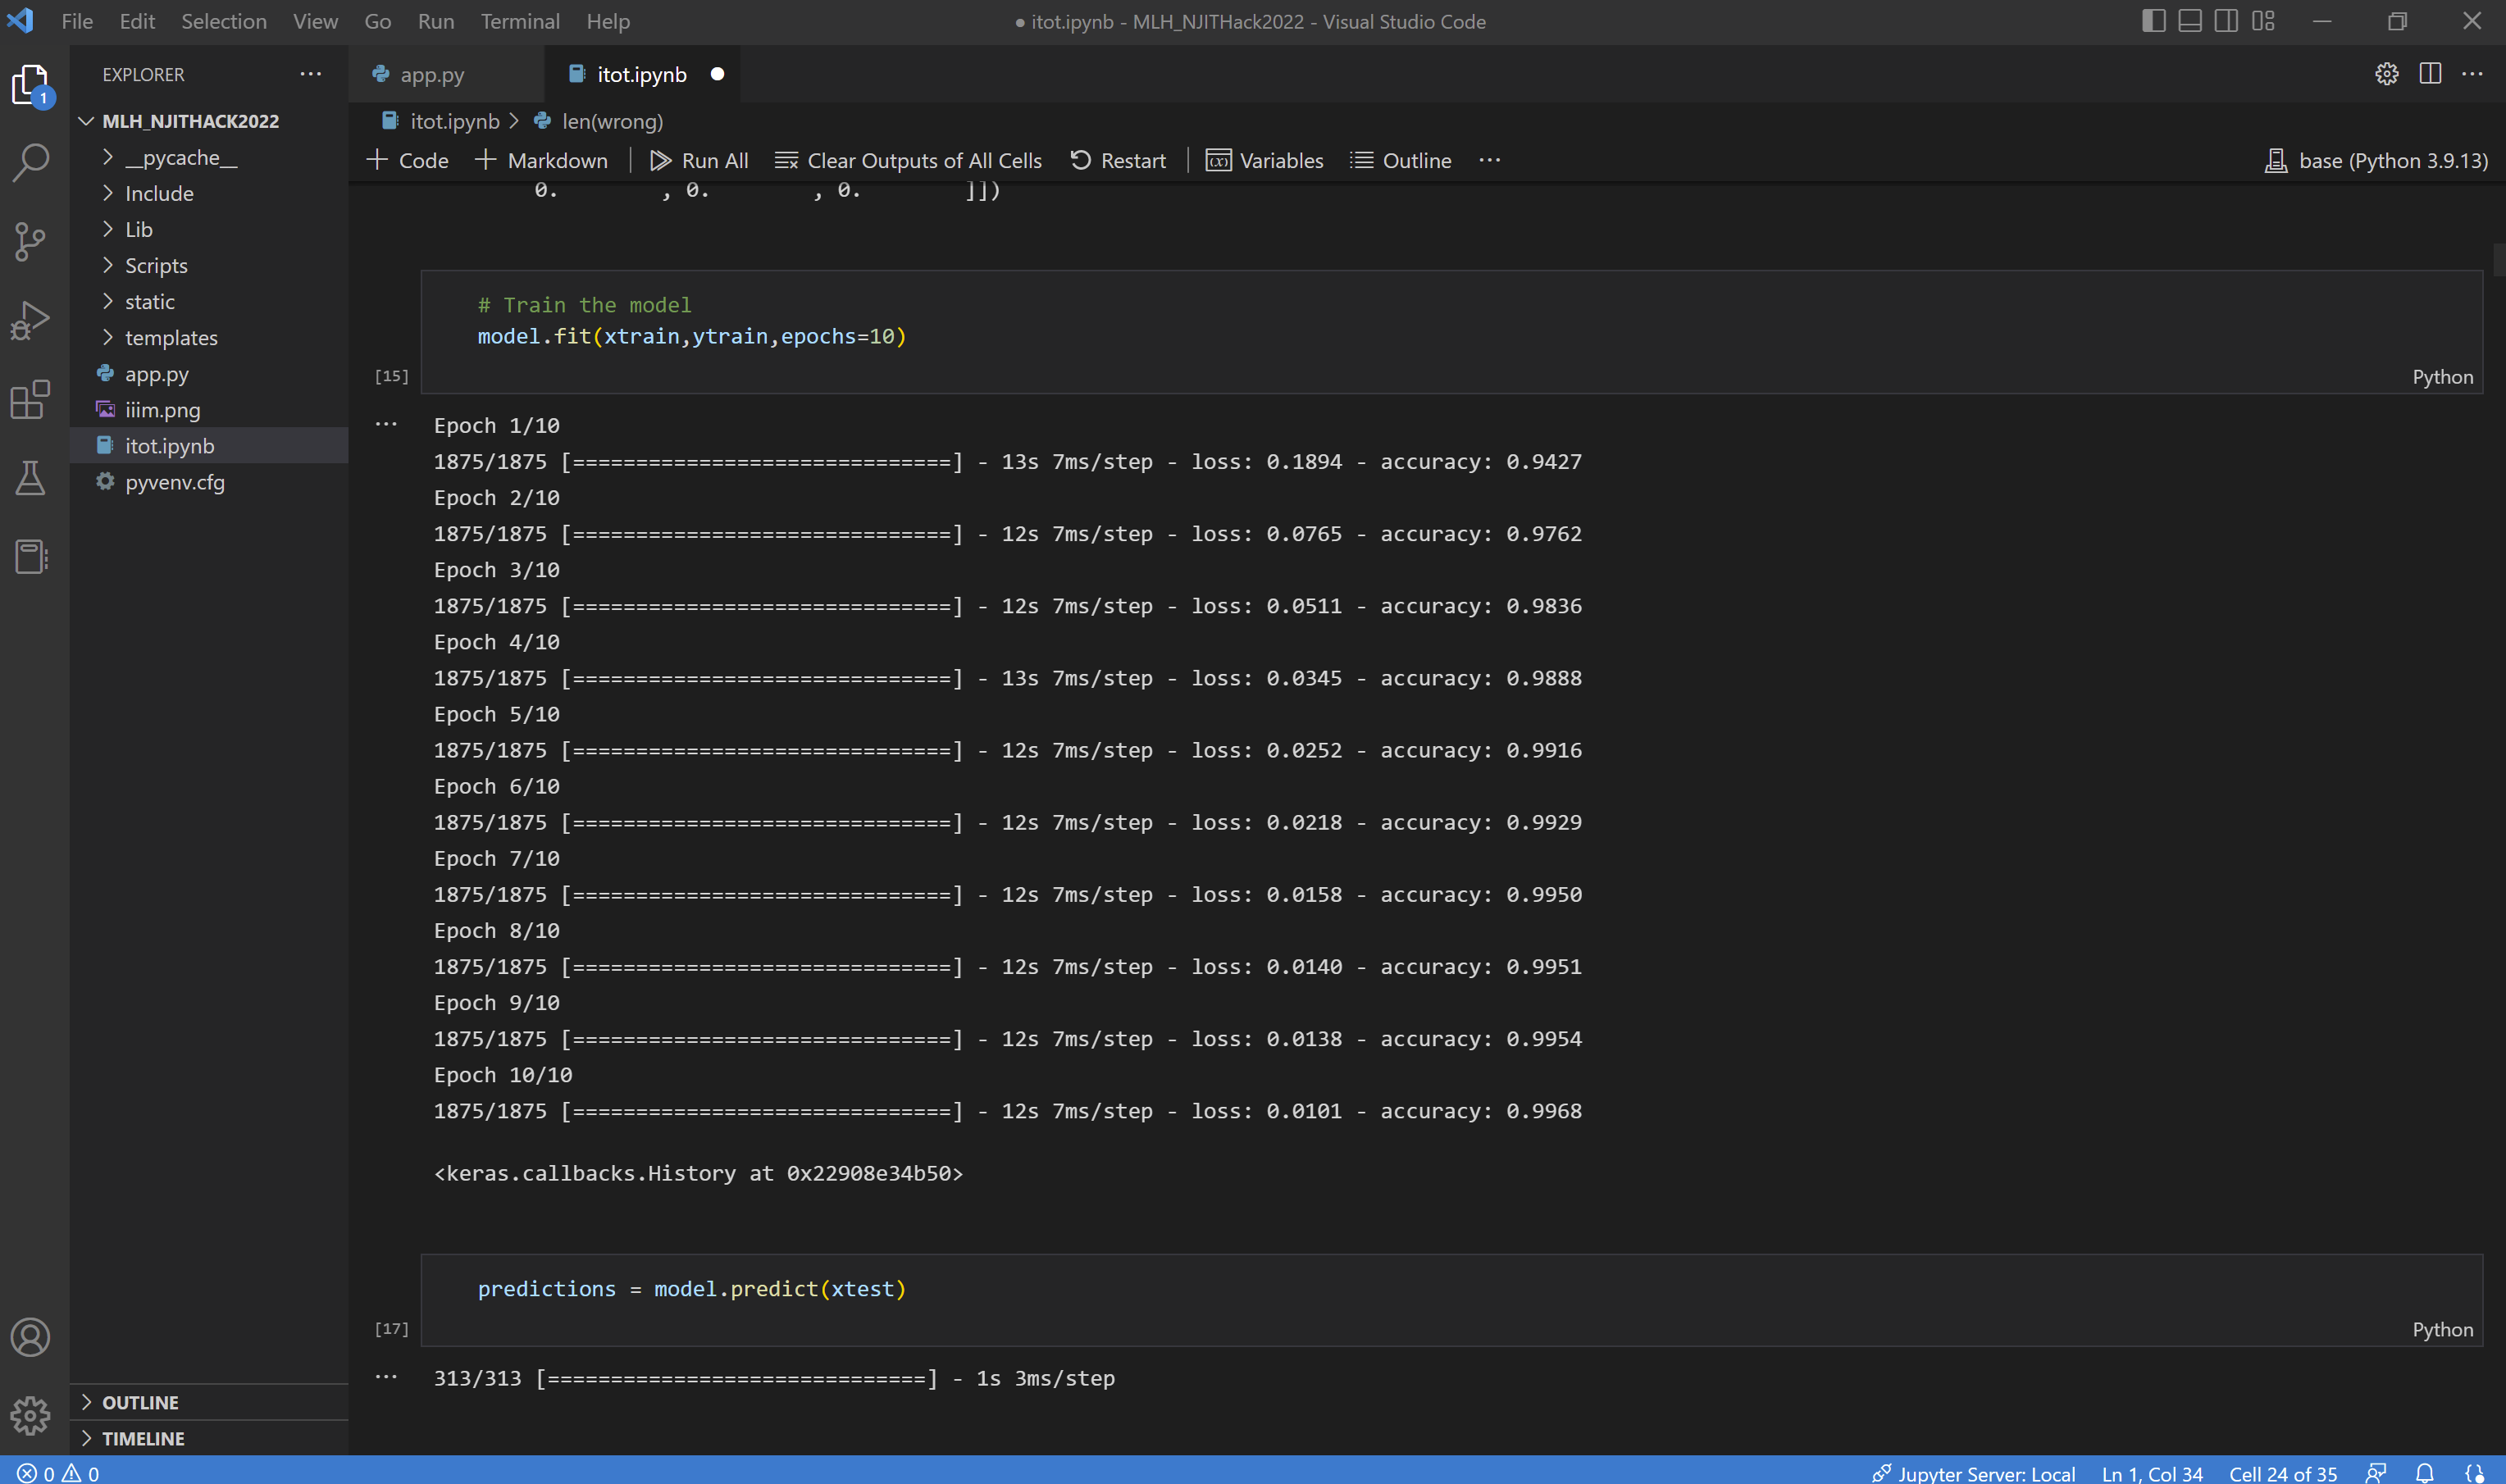Toggle the Primary Side Bar layout
The height and width of the screenshot is (1484, 2506).
tap(2153, 21)
